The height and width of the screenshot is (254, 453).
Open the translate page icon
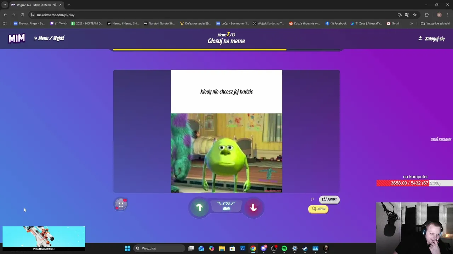coord(407,15)
